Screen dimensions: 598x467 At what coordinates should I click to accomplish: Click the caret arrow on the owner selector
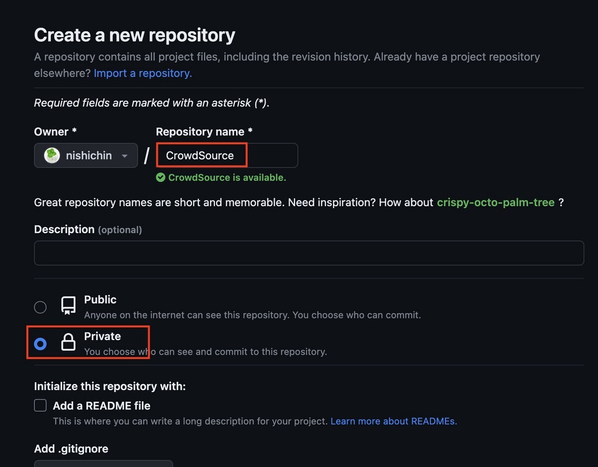tap(125, 155)
